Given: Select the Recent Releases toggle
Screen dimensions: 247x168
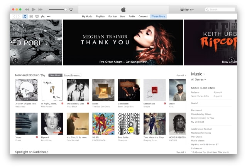Looking at the screenshot, I should click(72, 75).
